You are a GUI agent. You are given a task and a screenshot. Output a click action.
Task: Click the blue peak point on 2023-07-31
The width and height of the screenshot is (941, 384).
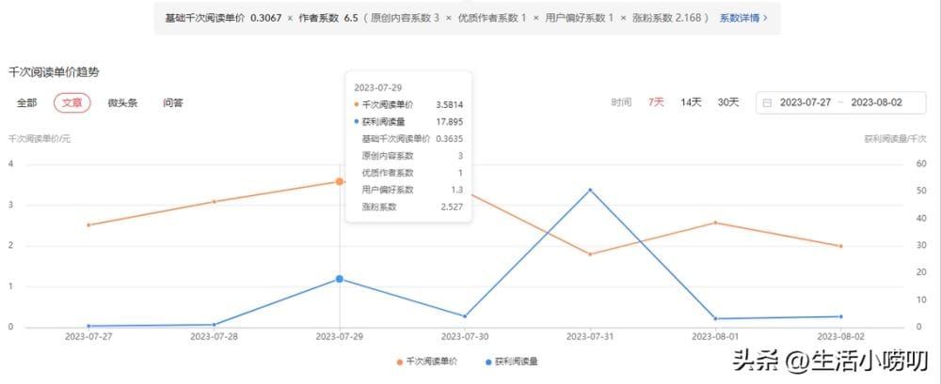click(590, 190)
